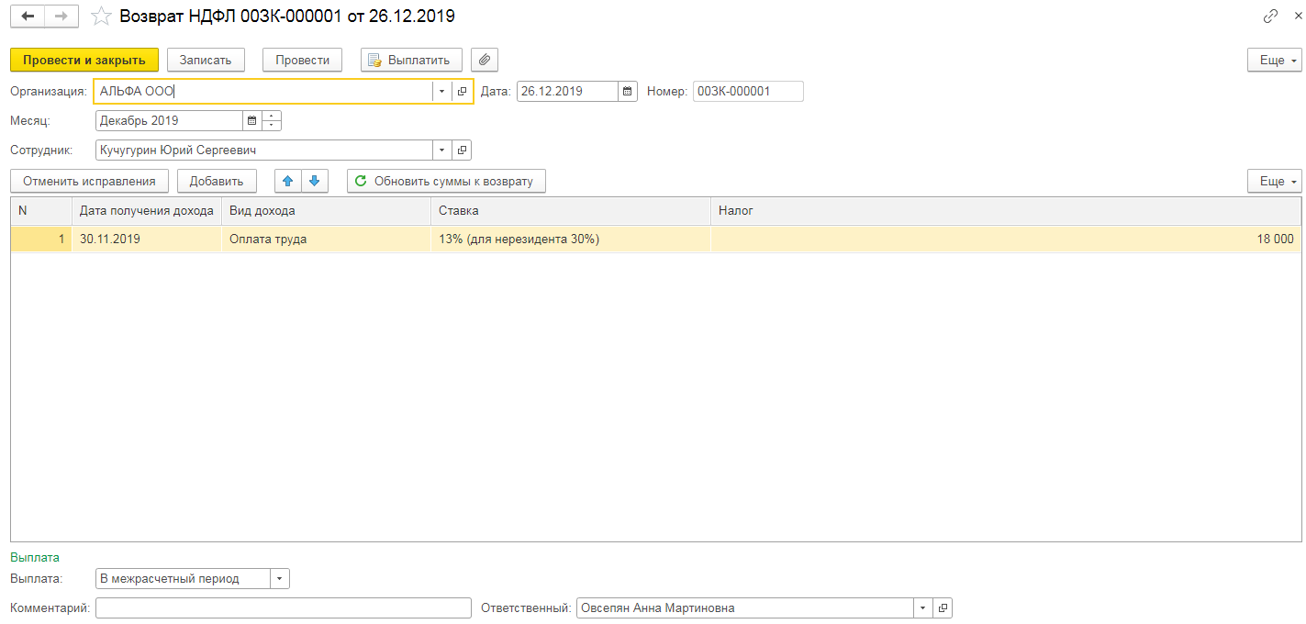Expand the Ответственный dropdown list
This screenshot has height=624, width=1306.
[922, 607]
